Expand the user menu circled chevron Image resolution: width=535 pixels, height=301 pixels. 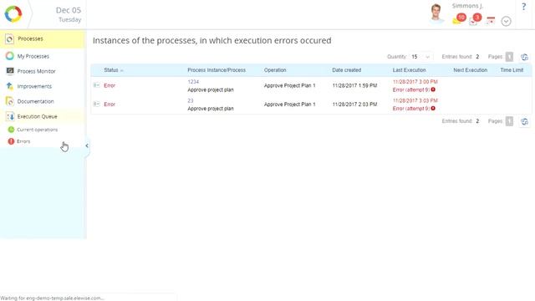coord(506,21)
